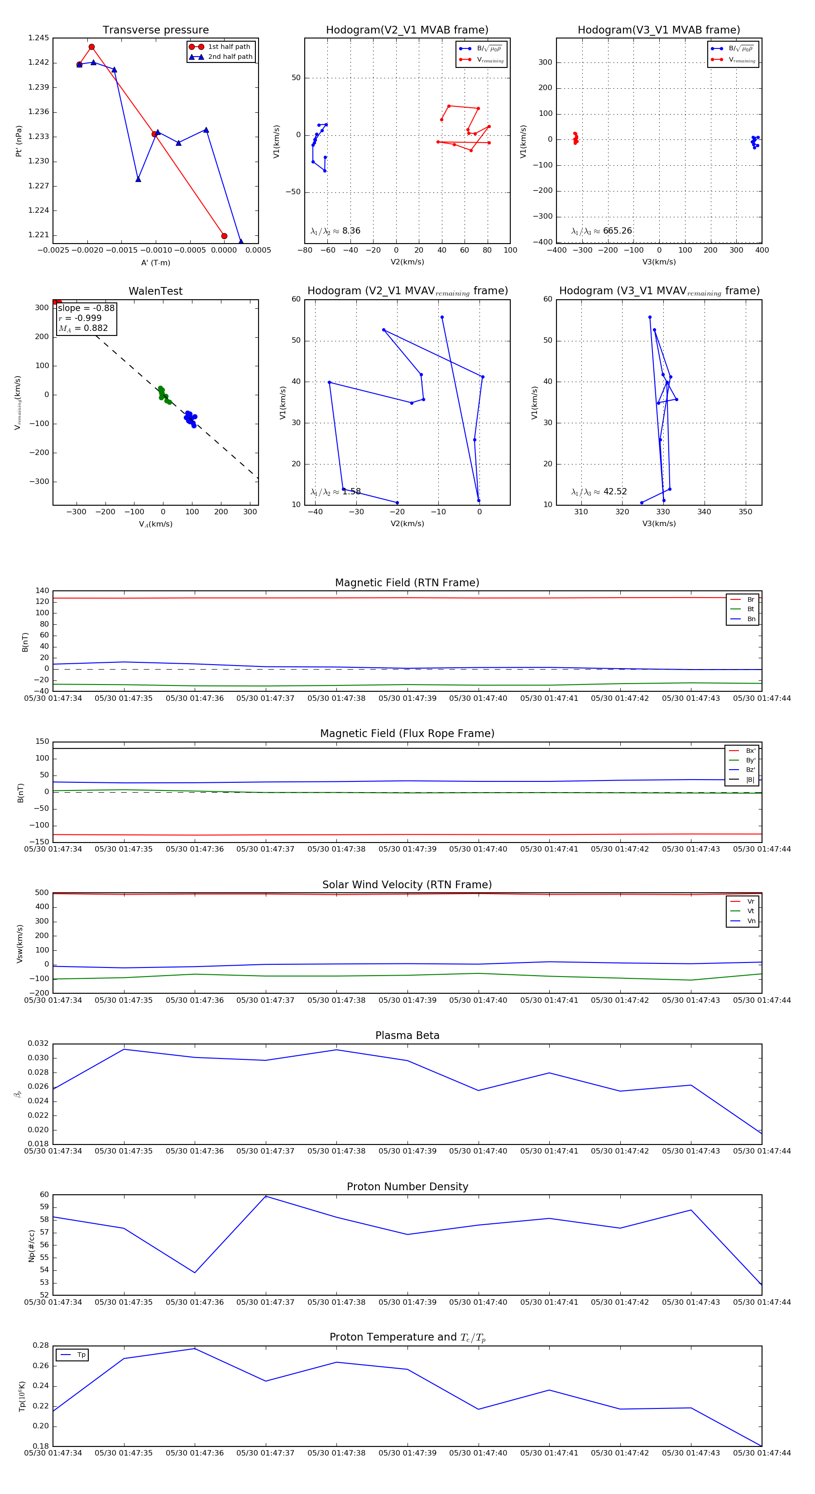Click 'Np(#/cc)' y-axis label
This screenshot has height=1494, width=815.
click(31, 1245)
